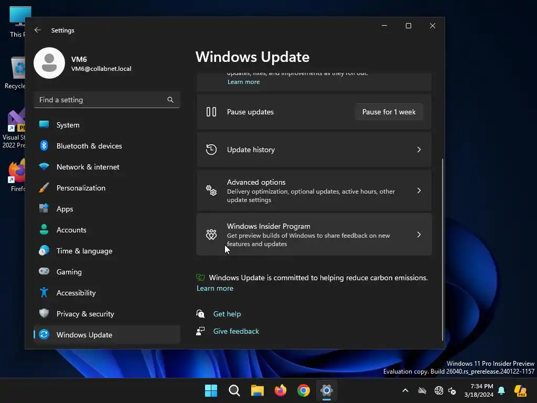
Task: Open Accessibility settings page
Action: tap(107, 293)
